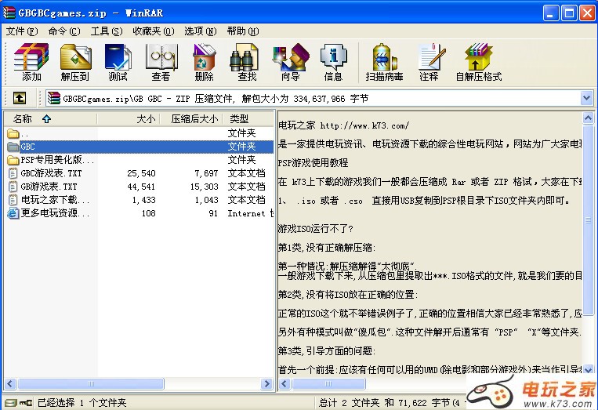
Task: Click the up-one-level folder button
Action: [x=20, y=98]
